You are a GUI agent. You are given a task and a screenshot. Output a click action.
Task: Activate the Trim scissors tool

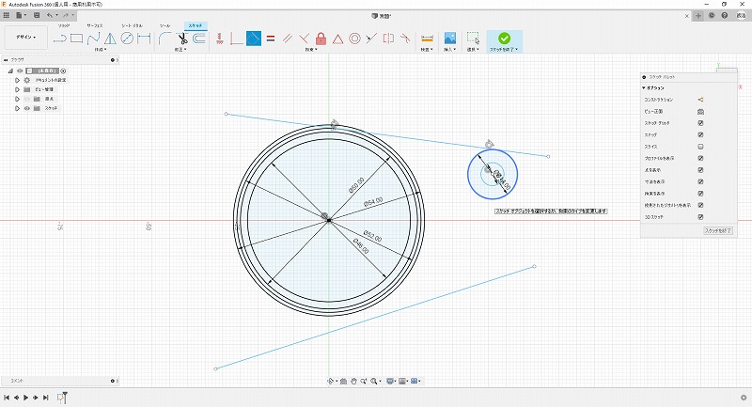click(x=182, y=39)
